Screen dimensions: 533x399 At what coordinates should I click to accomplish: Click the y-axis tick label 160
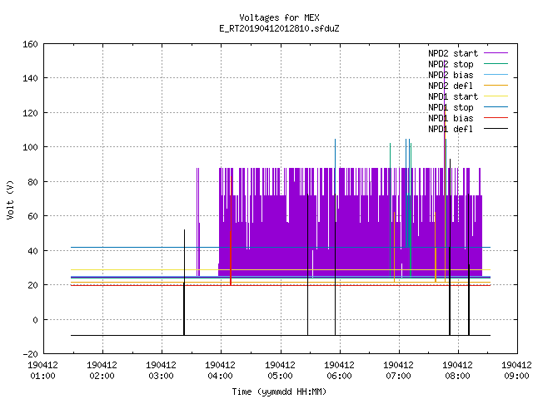point(30,44)
